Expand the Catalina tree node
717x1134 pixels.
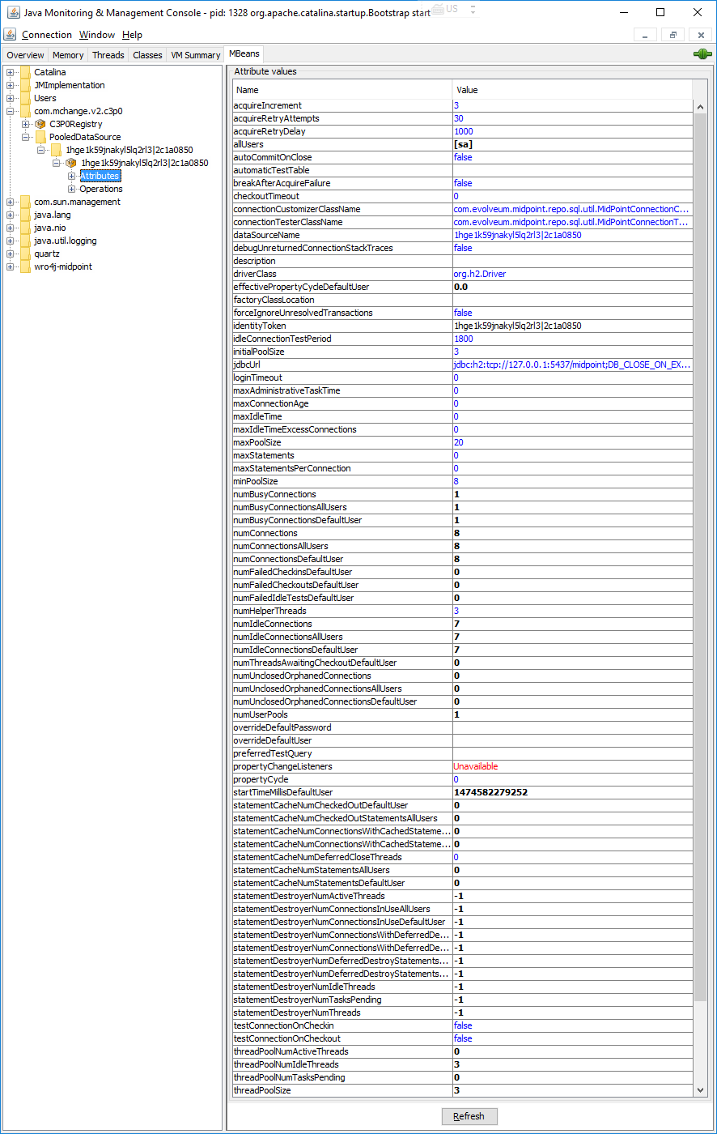[11, 72]
